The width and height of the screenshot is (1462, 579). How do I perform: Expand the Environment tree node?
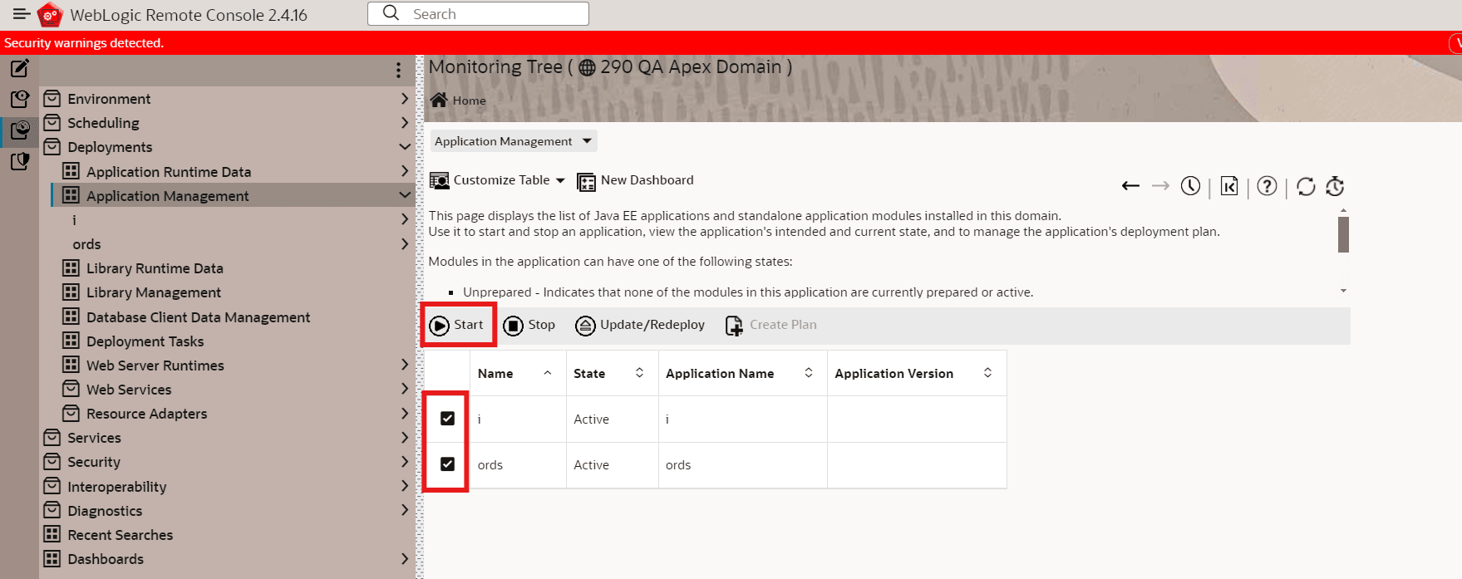click(x=405, y=99)
